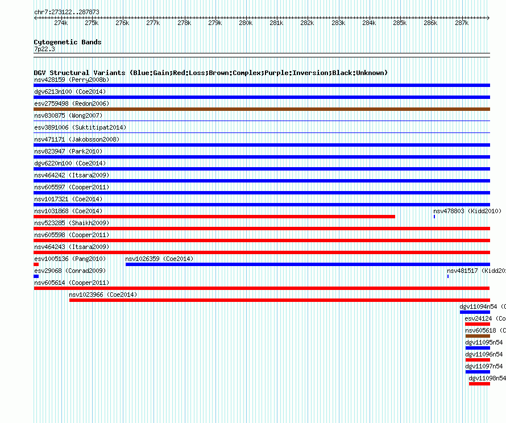Select dgv6213n100 (Coe2014) variant label

pos(70,92)
